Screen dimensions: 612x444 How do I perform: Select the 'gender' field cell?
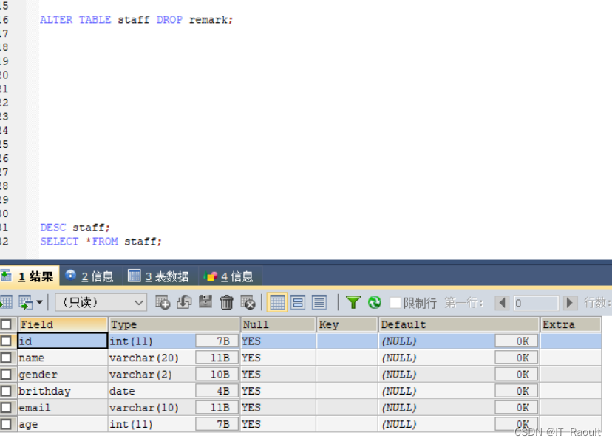click(62, 375)
